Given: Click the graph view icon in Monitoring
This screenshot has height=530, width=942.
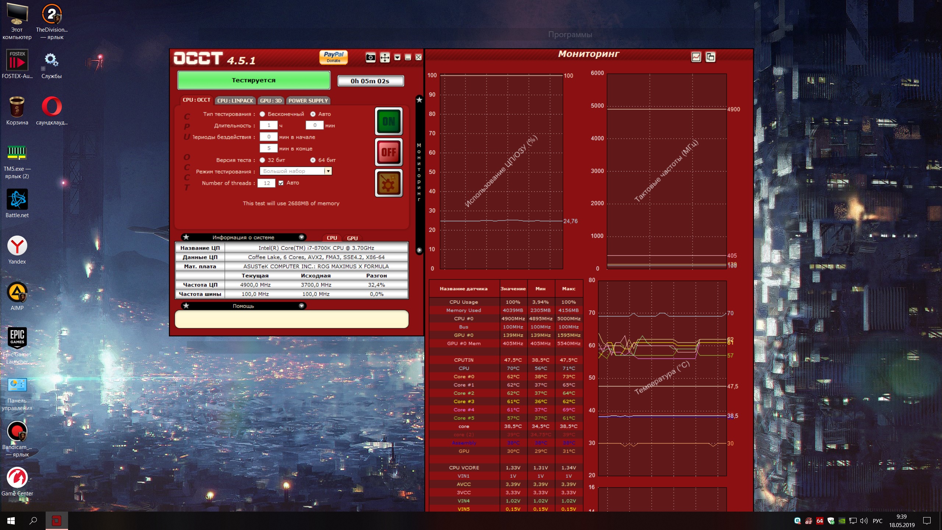Looking at the screenshot, I should (696, 57).
